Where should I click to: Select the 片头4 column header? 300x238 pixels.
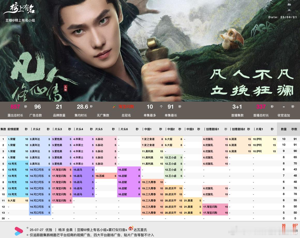[x=79, y=129]
